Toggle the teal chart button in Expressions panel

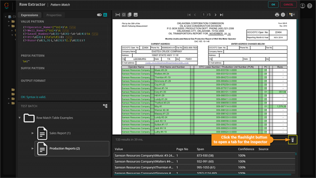click(105, 15)
